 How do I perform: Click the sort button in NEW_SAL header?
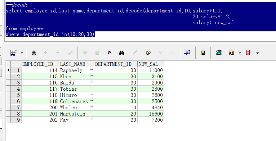pos(162,64)
